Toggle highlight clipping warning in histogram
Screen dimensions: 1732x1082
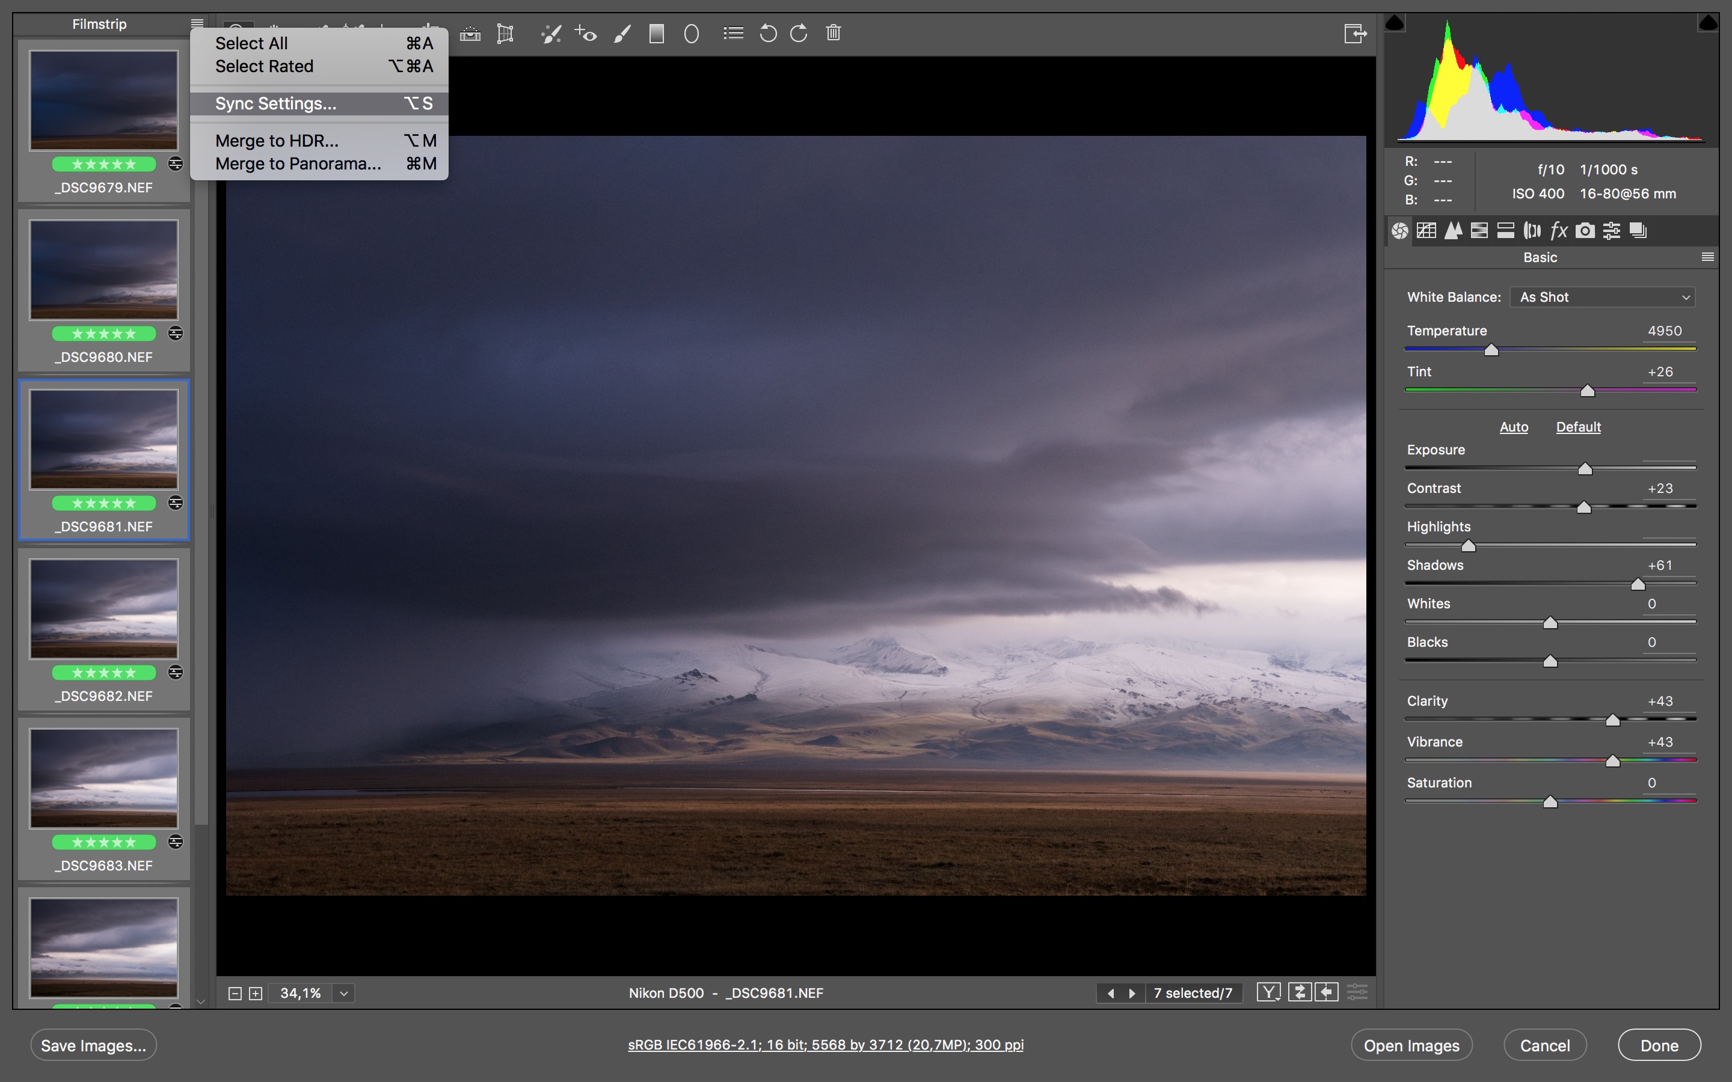tap(1708, 23)
